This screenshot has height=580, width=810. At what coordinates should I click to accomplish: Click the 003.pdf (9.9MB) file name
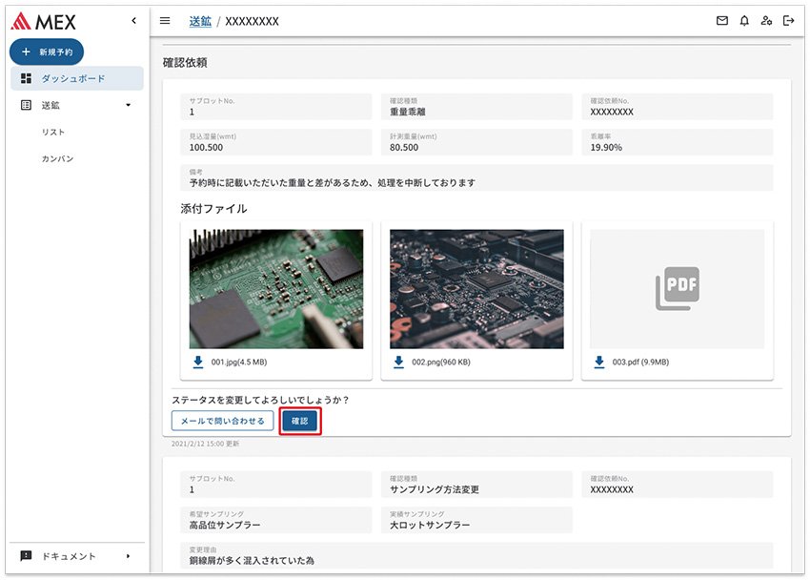pos(640,362)
